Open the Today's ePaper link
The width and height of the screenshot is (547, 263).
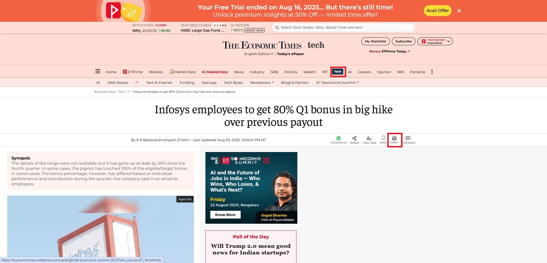point(290,54)
